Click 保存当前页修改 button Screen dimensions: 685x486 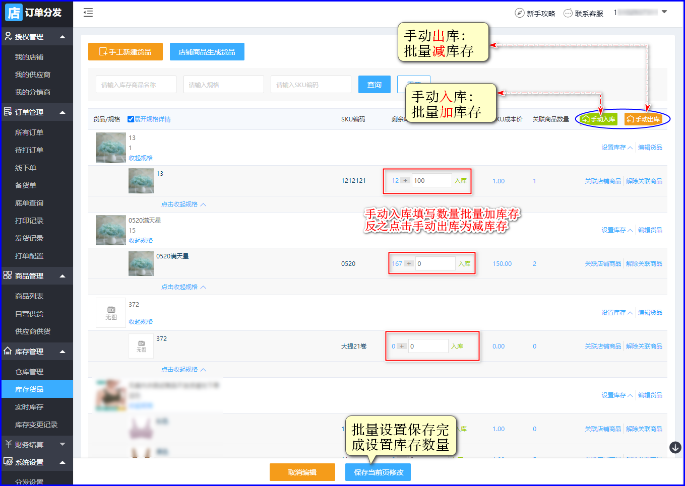(x=378, y=472)
